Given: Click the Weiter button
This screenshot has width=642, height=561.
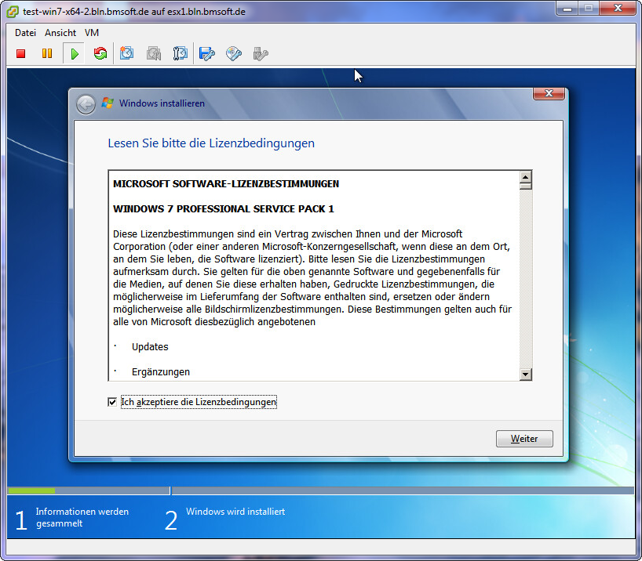Looking at the screenshot, I should pyautogui.click(x=524, y=438).
